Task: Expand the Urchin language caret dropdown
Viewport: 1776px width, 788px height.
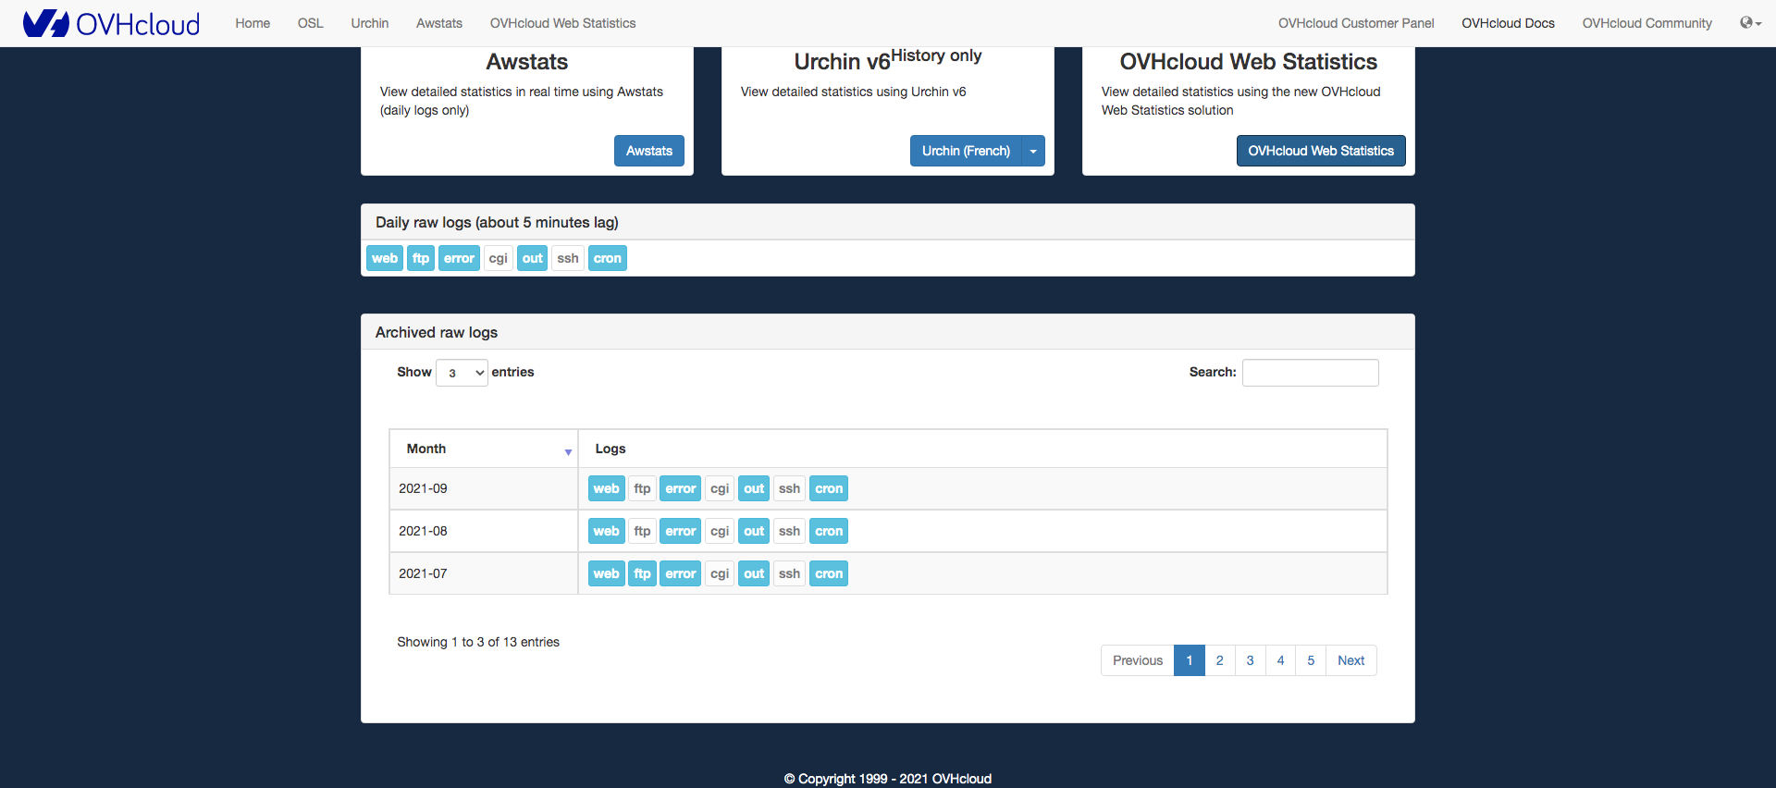Action: coord(1033,151)
